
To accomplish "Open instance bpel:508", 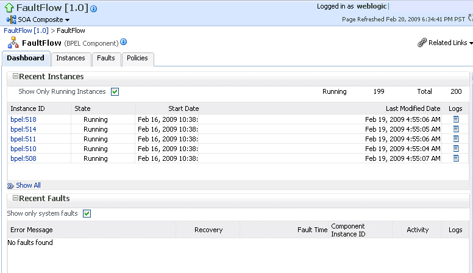I will click(x=23, y=158).
